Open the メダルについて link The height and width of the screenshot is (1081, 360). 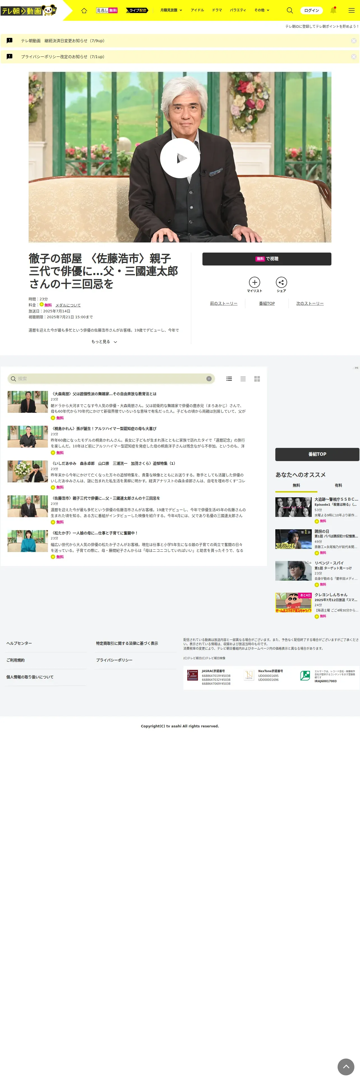pos(68,306)
